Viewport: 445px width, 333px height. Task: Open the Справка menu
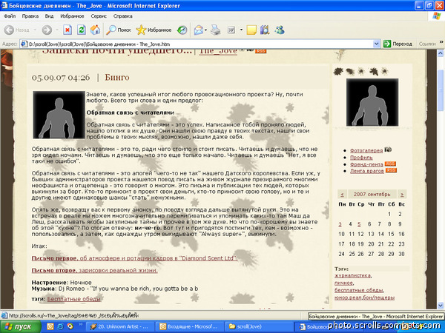coord(123,16)
